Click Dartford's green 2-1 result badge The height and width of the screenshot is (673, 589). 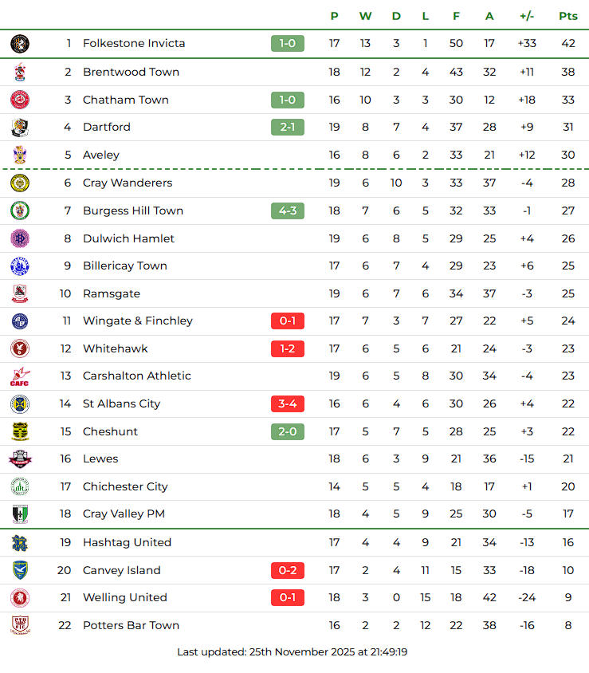tap(288, 127)
